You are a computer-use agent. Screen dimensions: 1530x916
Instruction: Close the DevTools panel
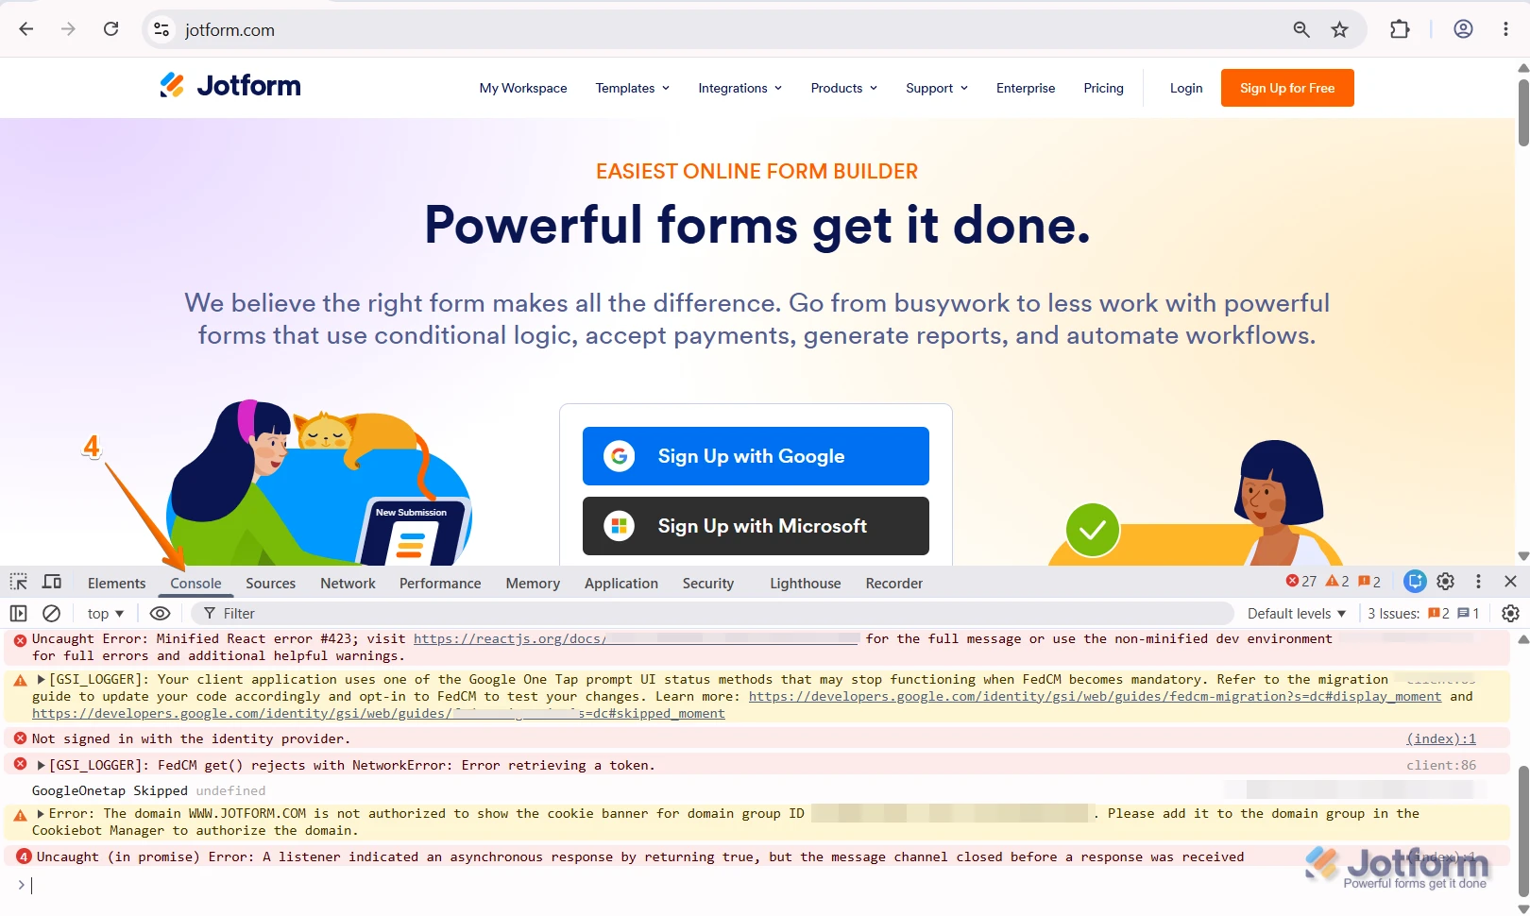pos(1510,582)
